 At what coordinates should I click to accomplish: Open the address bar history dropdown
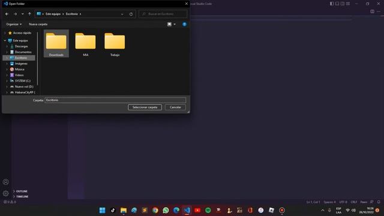coord(122,14)
